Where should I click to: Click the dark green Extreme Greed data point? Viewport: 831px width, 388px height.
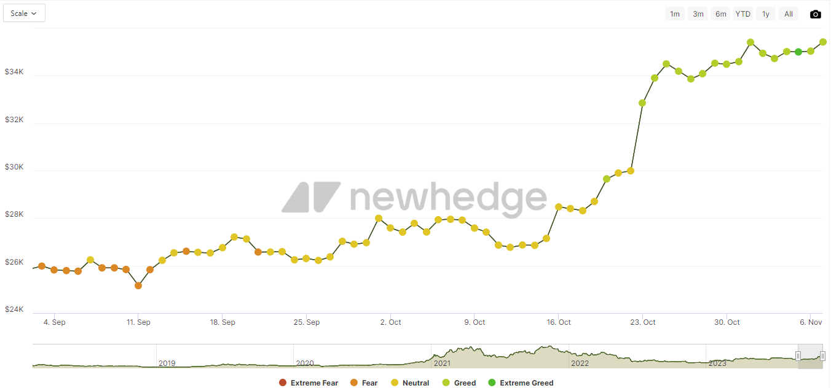[798, 52]
